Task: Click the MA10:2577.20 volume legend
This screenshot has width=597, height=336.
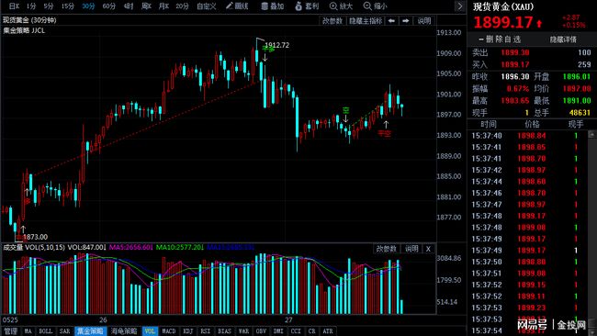Action: tap(180, 247)
